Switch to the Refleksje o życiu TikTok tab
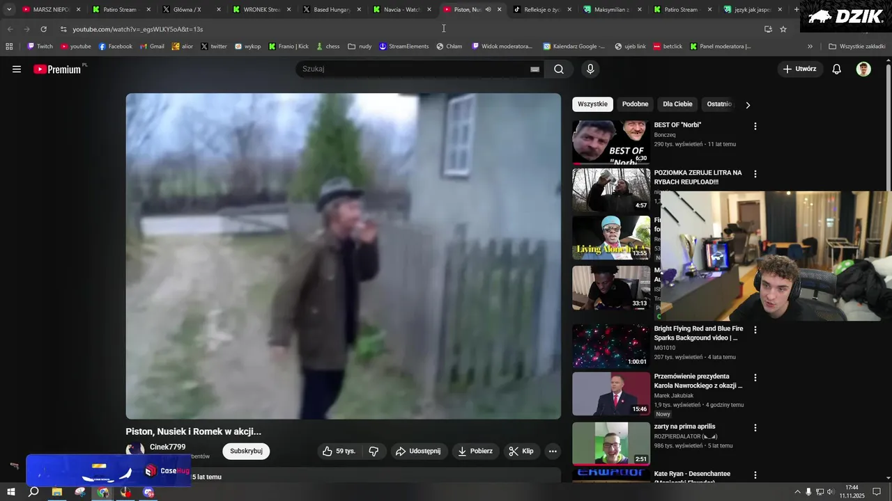This screenshot has height=501, width=892. coord(541,10)
